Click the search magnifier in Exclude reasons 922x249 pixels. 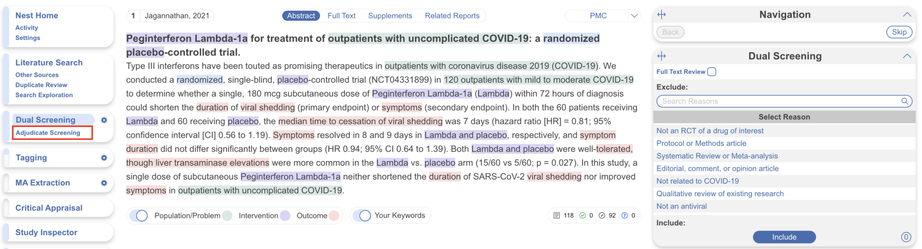coord(904,101)
